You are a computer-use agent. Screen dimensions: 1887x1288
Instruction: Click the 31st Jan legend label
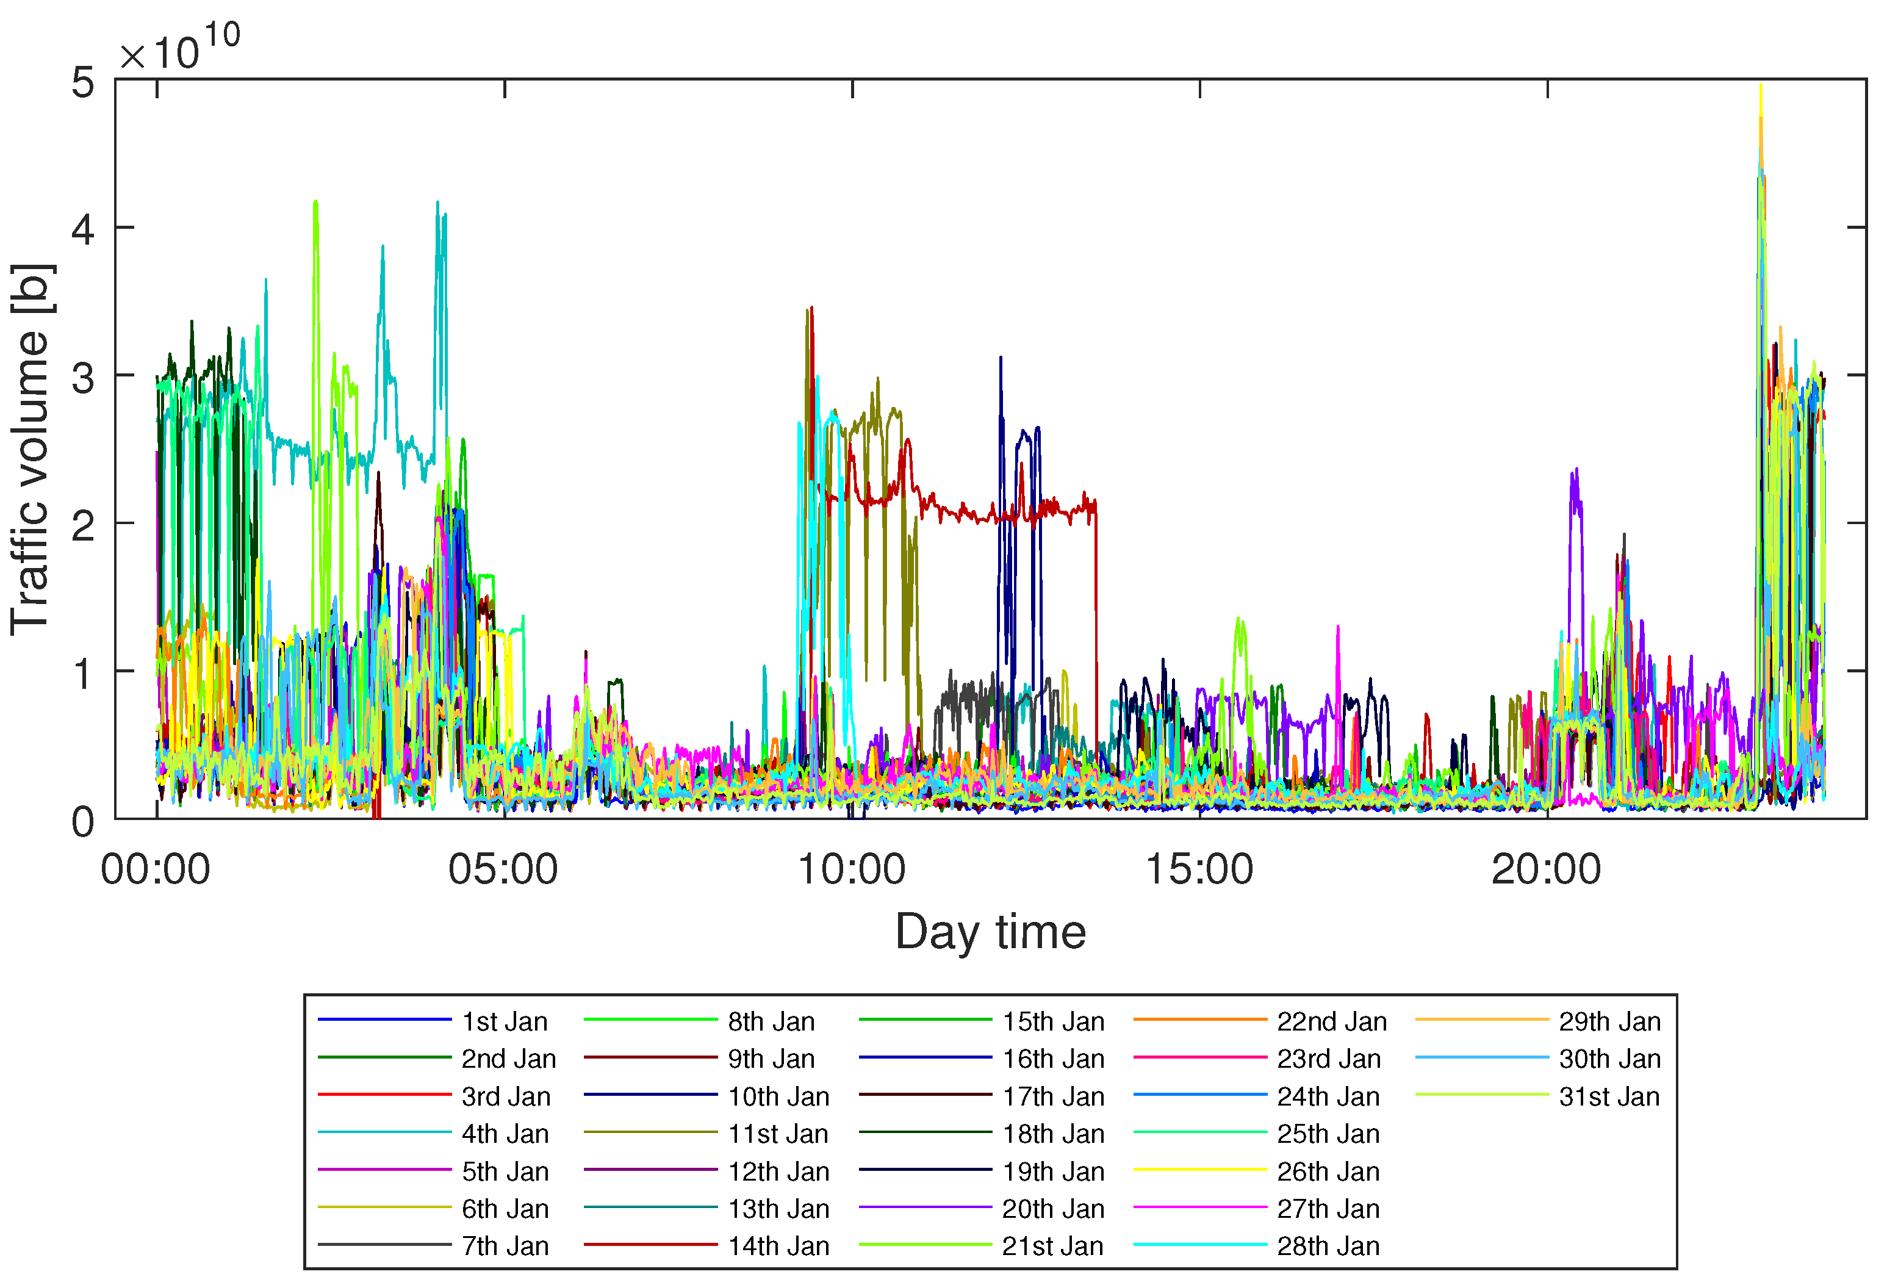(1609, 1096)
